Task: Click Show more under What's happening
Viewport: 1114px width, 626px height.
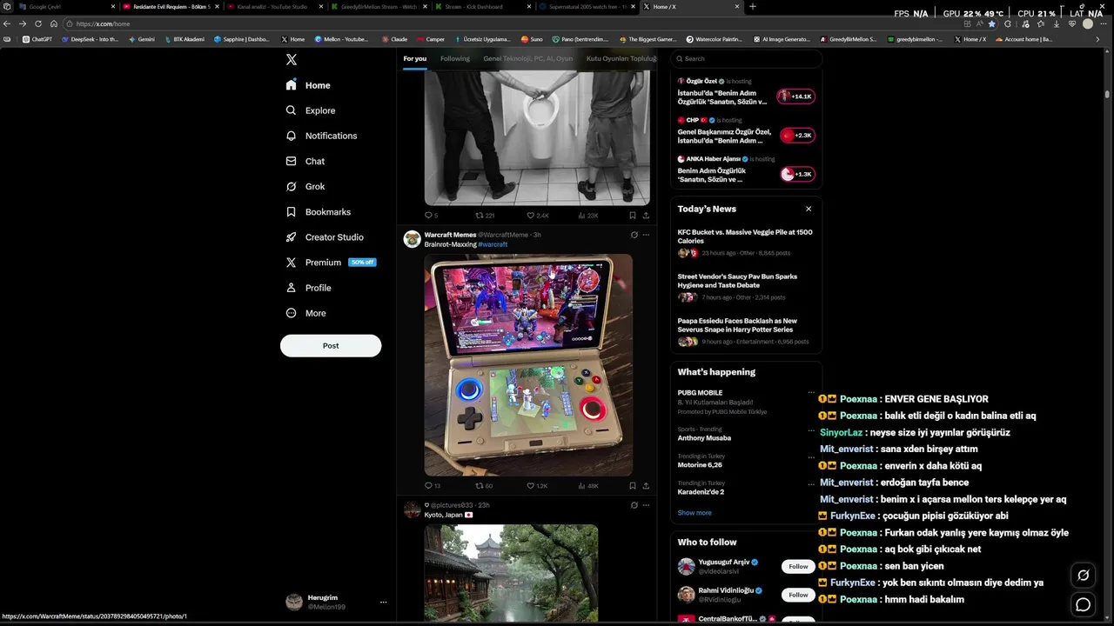Action: click(x=695, y=513)
